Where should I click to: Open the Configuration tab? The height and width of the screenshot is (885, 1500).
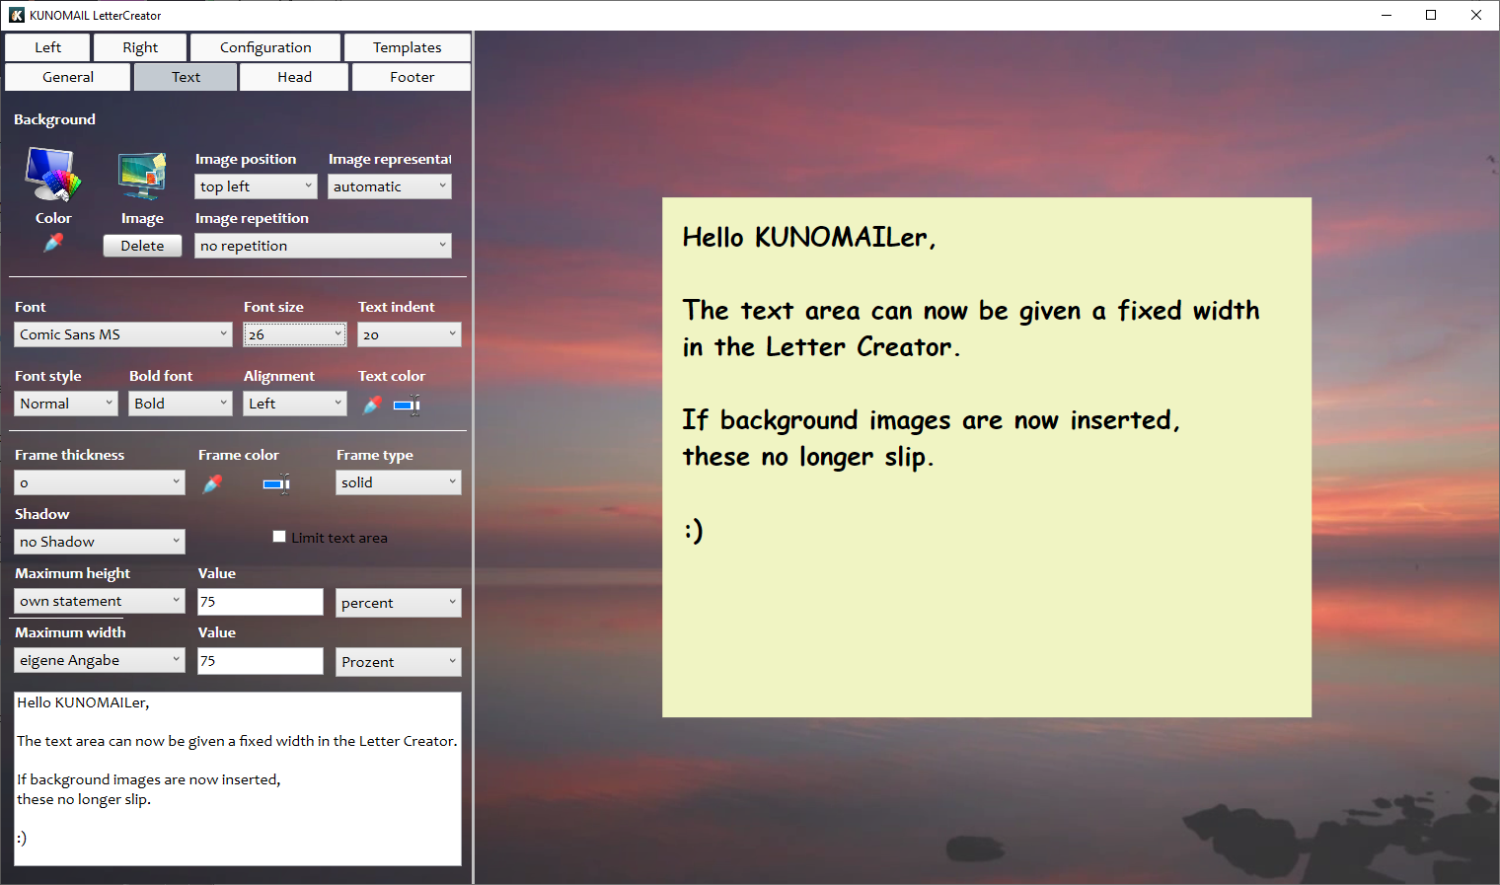click(265, 47)
